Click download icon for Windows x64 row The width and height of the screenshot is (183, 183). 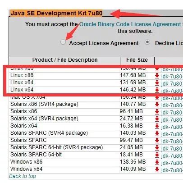pos(157,169)
